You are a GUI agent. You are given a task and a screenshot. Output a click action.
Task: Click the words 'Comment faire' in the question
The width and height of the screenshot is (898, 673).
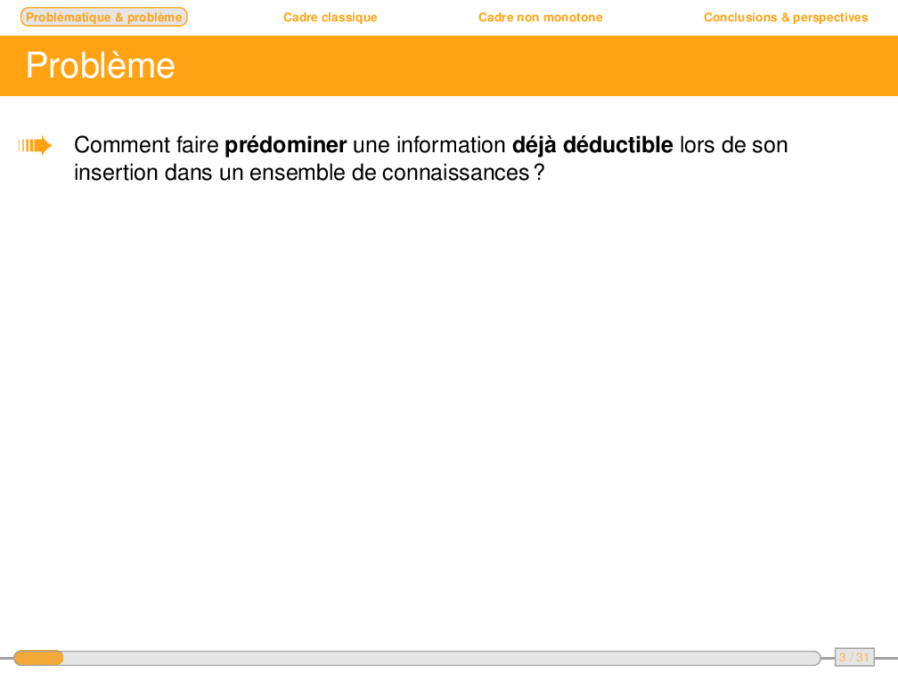pyautogui.click(x=146, y=145)
